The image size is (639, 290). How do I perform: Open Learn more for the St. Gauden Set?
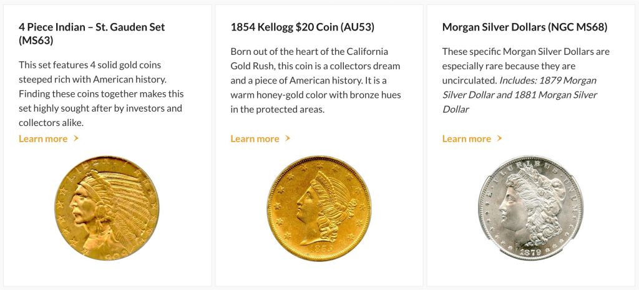coord(43,138)
